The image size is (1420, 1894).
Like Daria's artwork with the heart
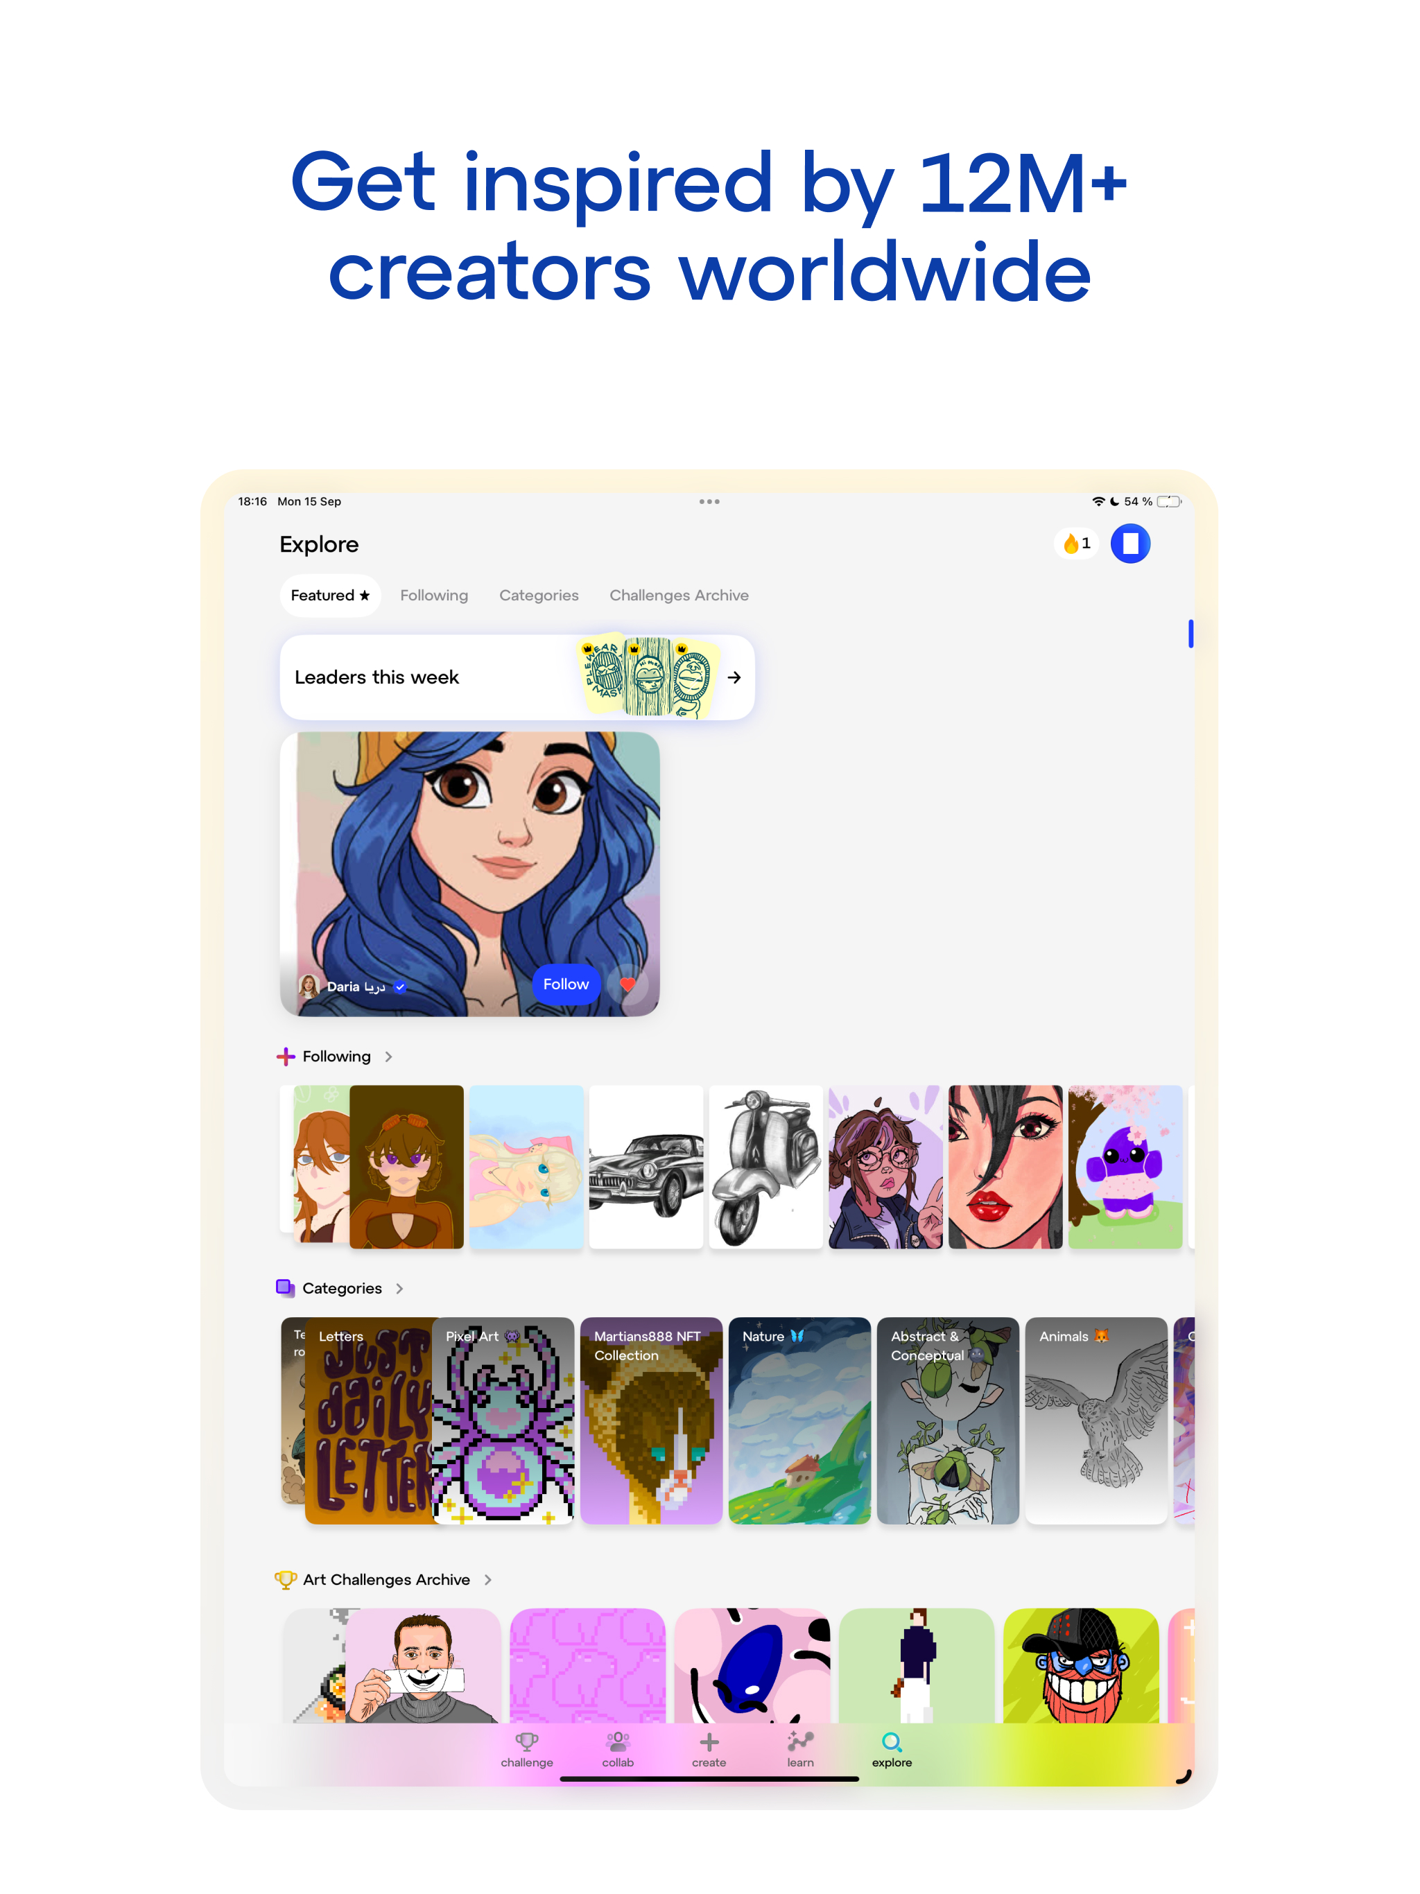point(627,984)
